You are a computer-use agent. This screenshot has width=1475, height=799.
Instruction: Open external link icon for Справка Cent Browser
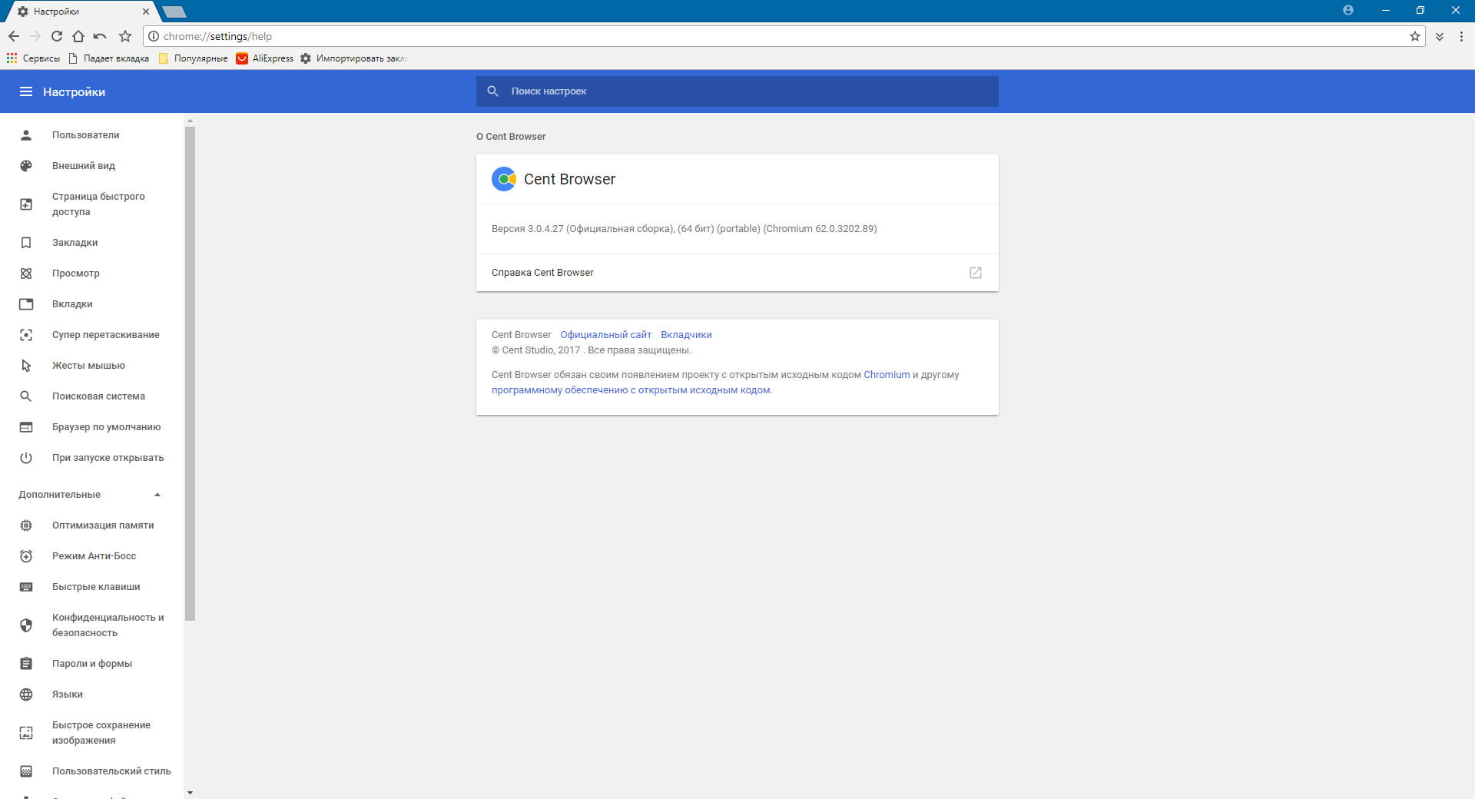pos(975,273)
